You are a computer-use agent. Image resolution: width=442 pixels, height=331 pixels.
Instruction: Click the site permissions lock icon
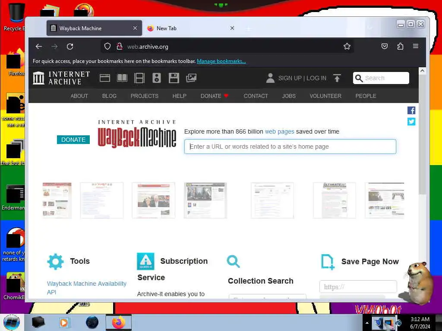pyautogui.click(x=120, y=47)
